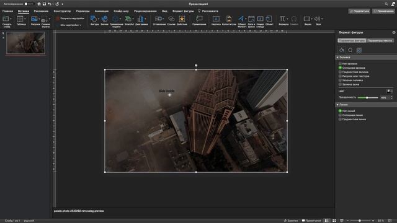Select slide 1 thumbnail

[26, 43]
